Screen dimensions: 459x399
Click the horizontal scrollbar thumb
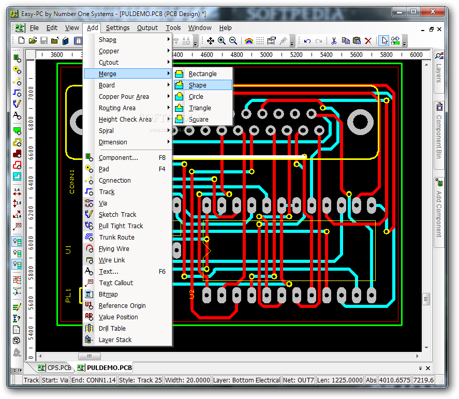click(90, 356)
